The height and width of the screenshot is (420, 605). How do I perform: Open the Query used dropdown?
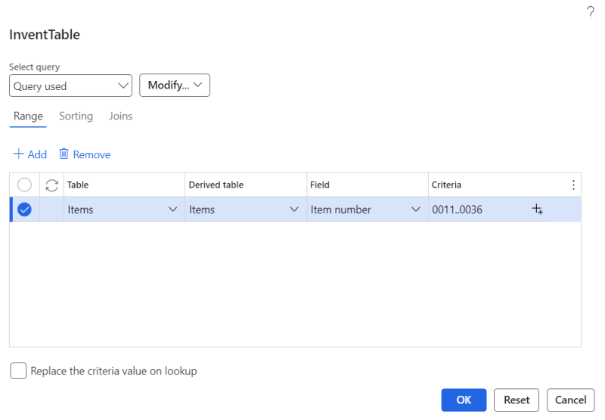(71, 86)
